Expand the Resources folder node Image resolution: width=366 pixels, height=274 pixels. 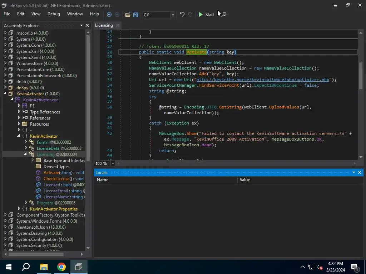point(19,124)
